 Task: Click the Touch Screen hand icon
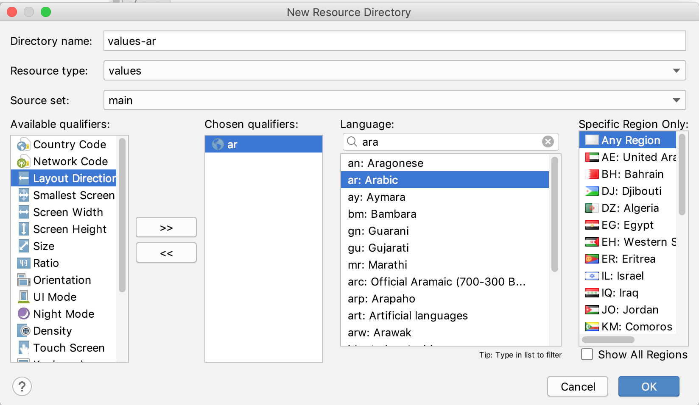24,348
